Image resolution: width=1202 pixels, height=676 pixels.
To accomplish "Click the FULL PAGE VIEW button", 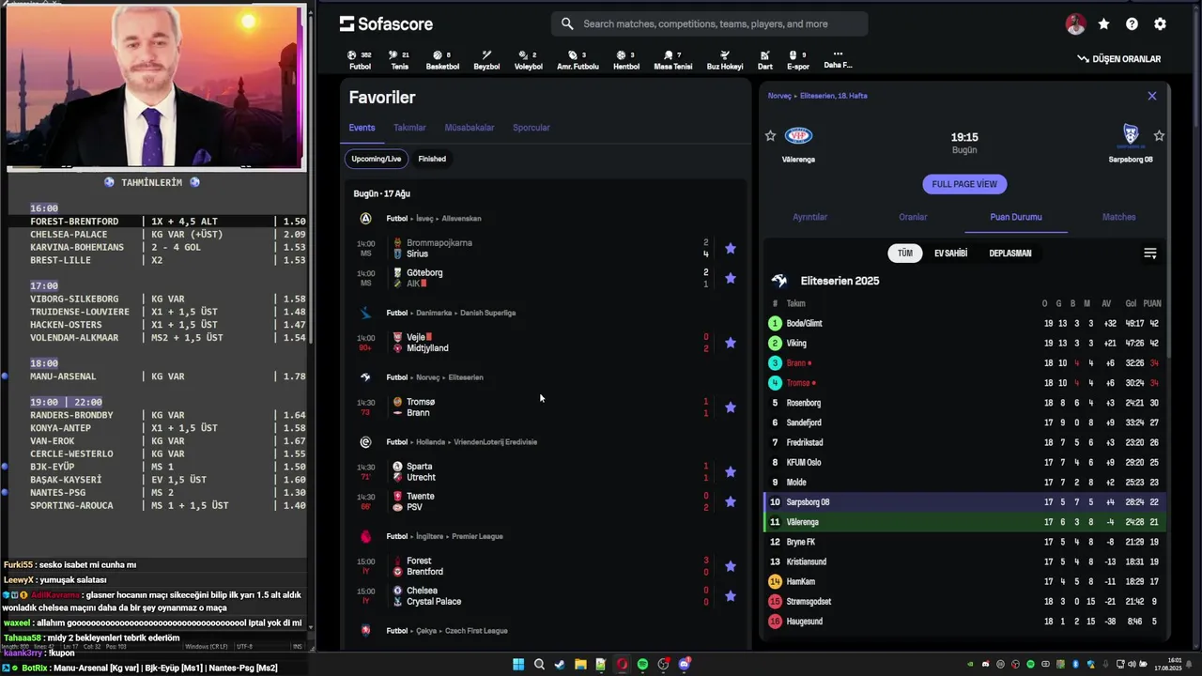I will [x=964, y=184].
